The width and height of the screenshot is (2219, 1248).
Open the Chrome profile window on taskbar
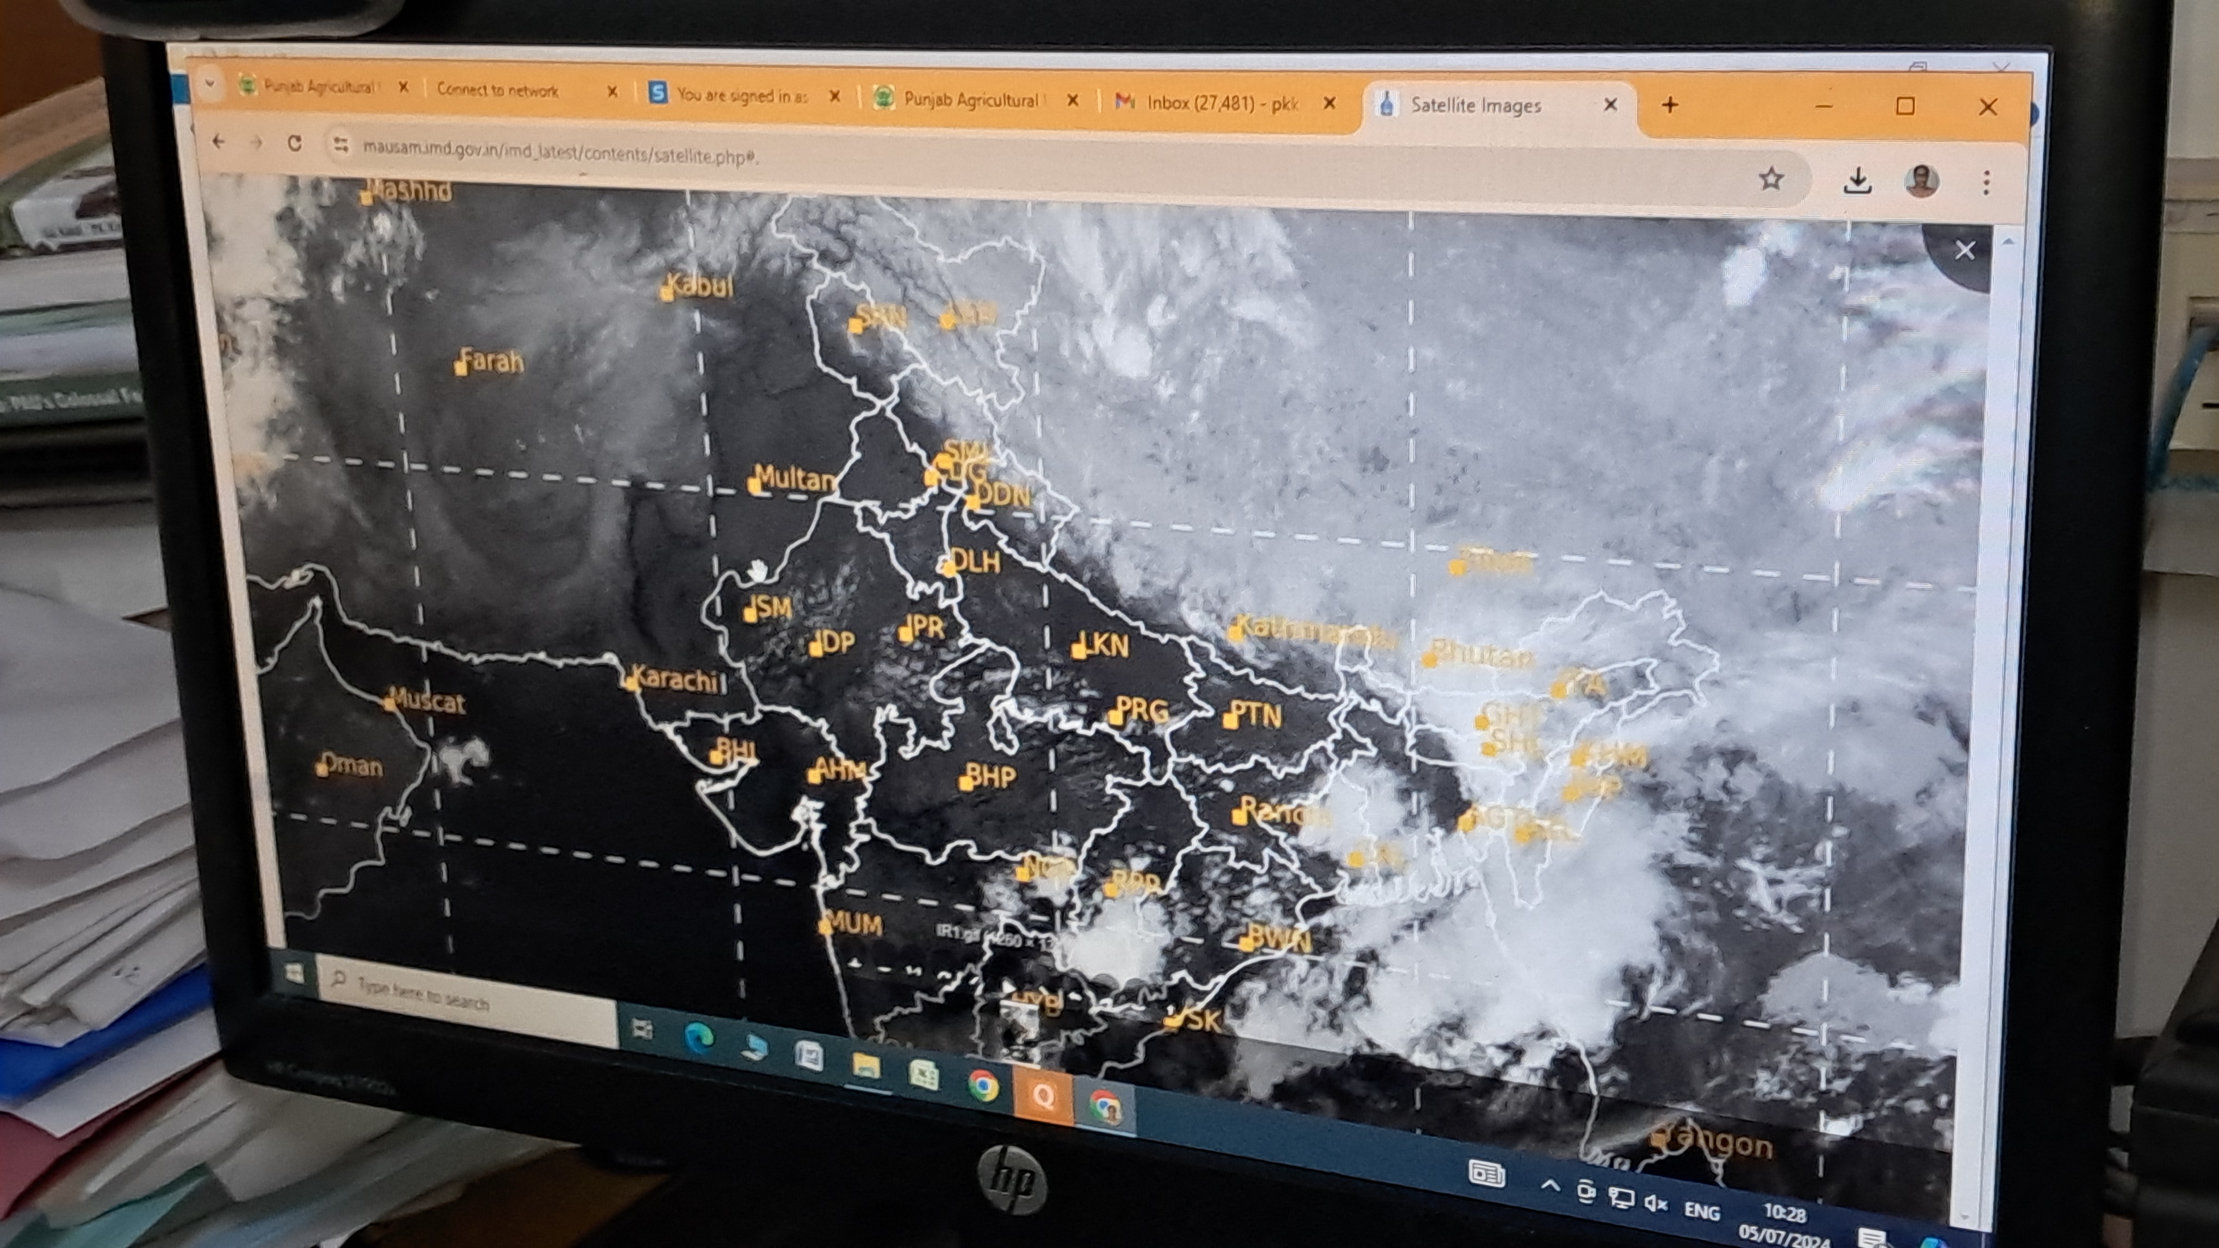[x=1105, y=1107]
